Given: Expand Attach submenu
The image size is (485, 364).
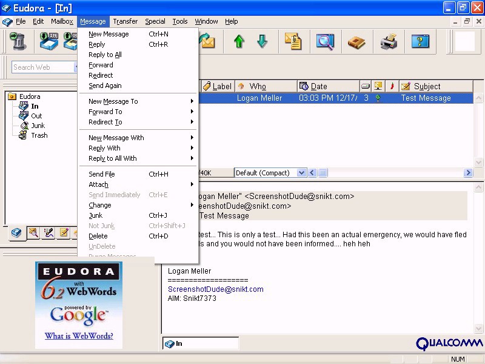Looking at the screenshot, I should (139, 184).
